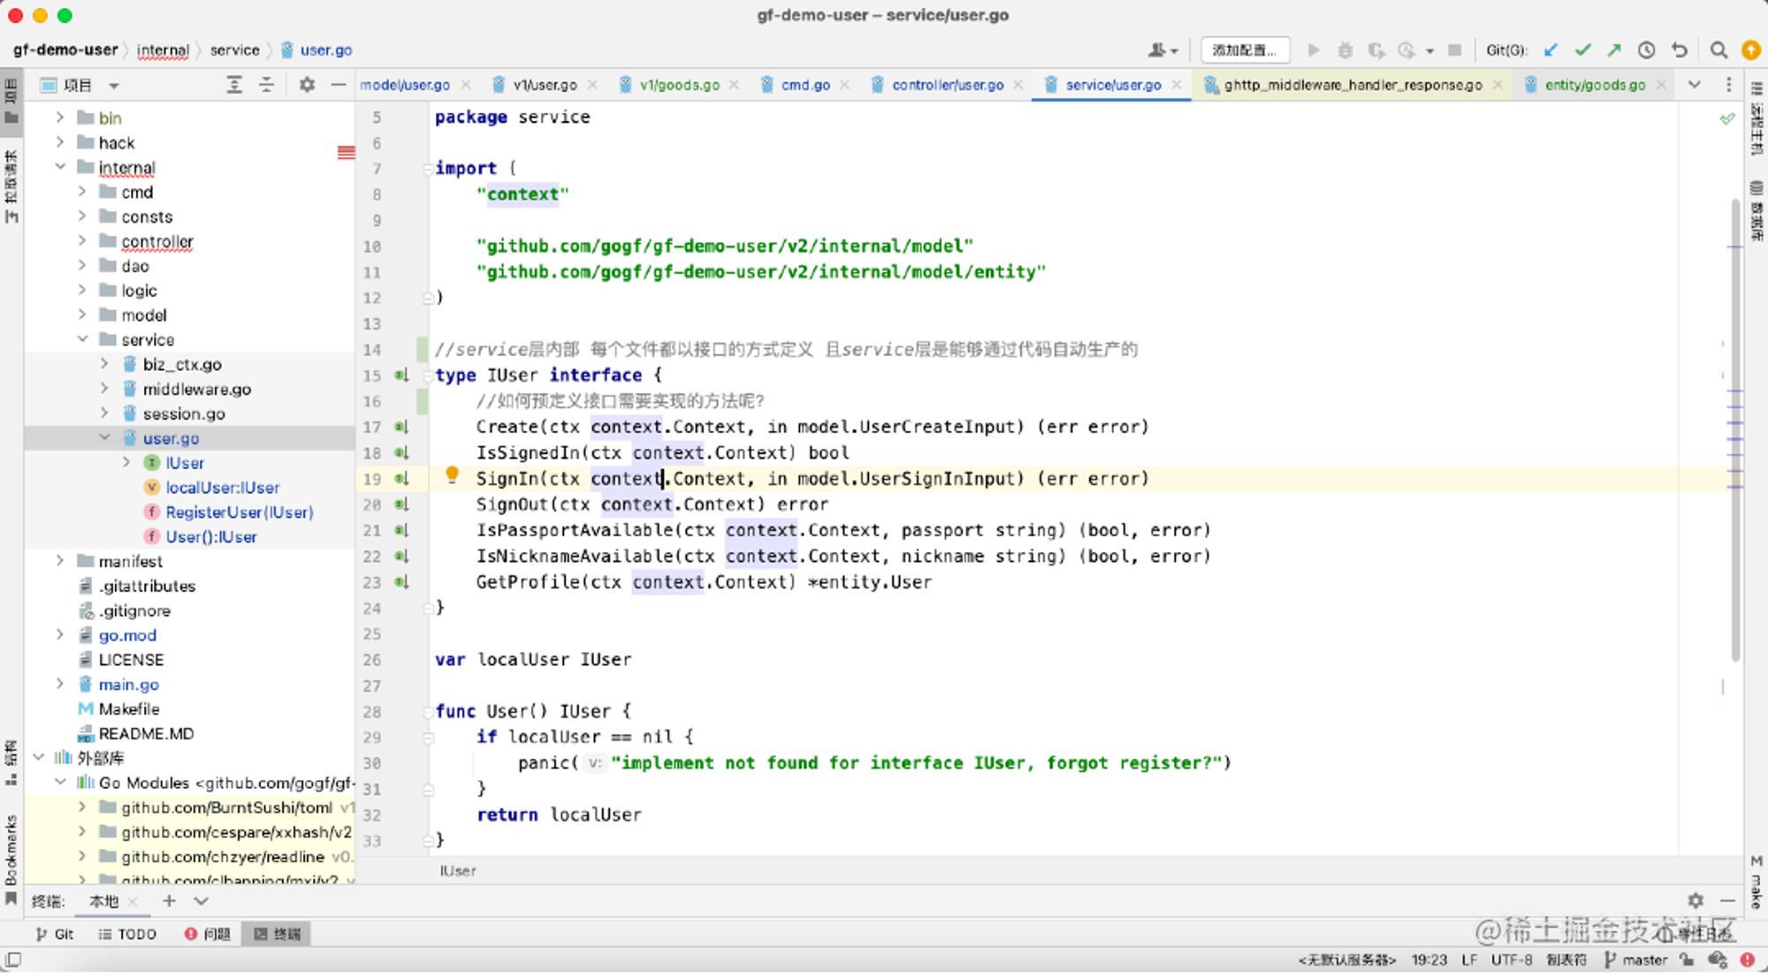Toggle the make side tool window

[1756, 882]
